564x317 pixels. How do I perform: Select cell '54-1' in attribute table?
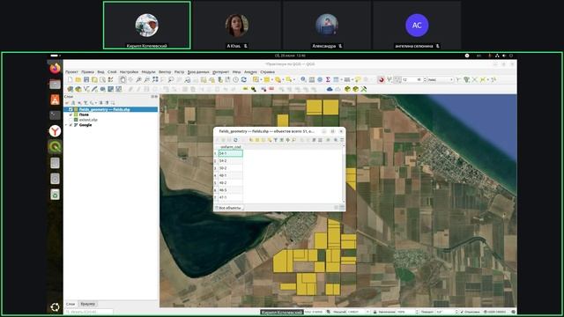click(231, 153)
